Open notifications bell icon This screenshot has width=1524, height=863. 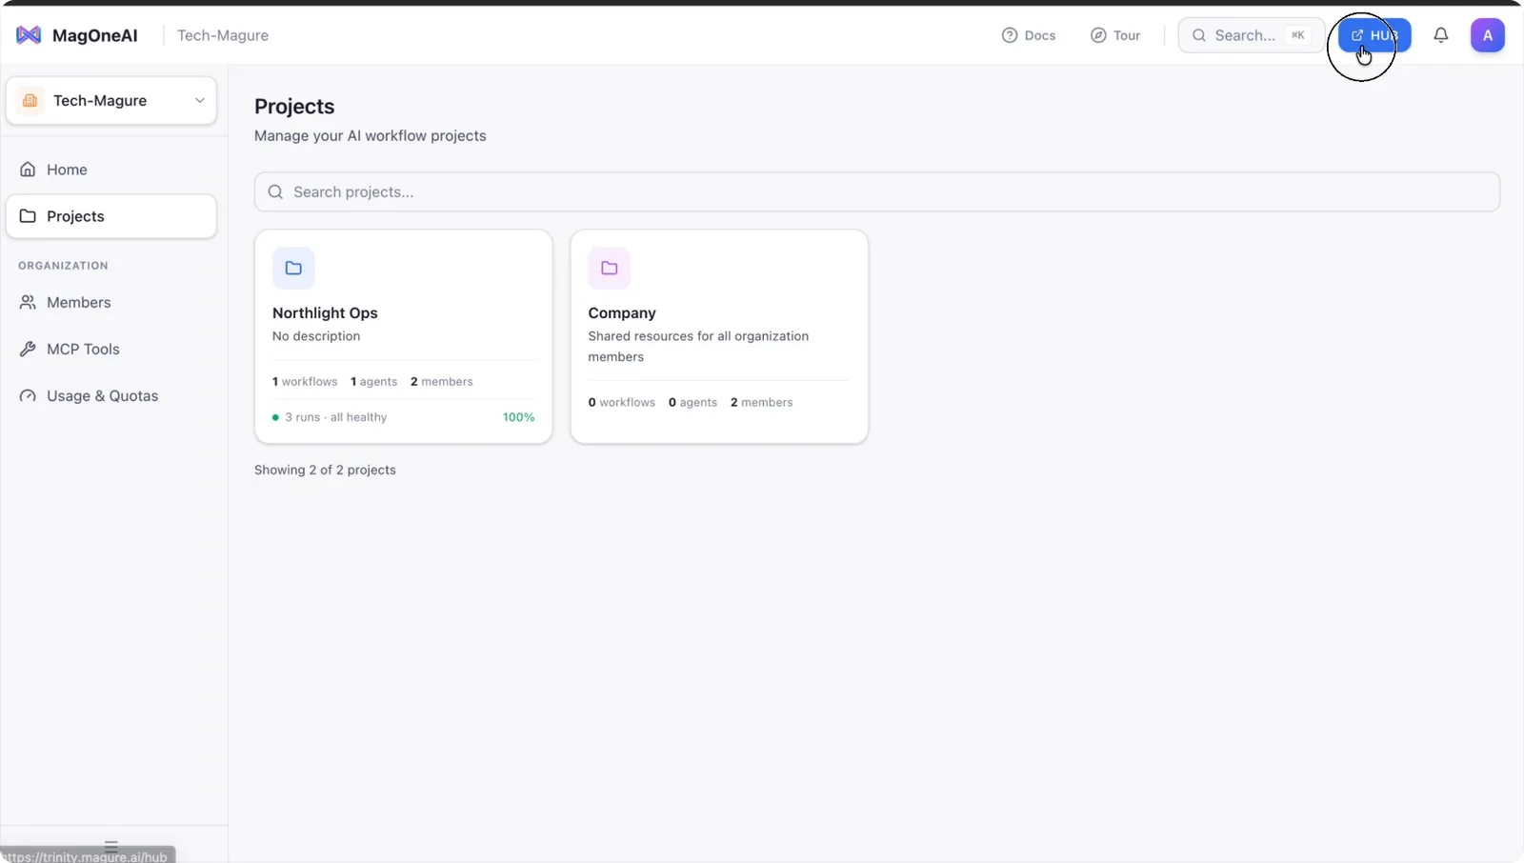[x=1441, y=35]
